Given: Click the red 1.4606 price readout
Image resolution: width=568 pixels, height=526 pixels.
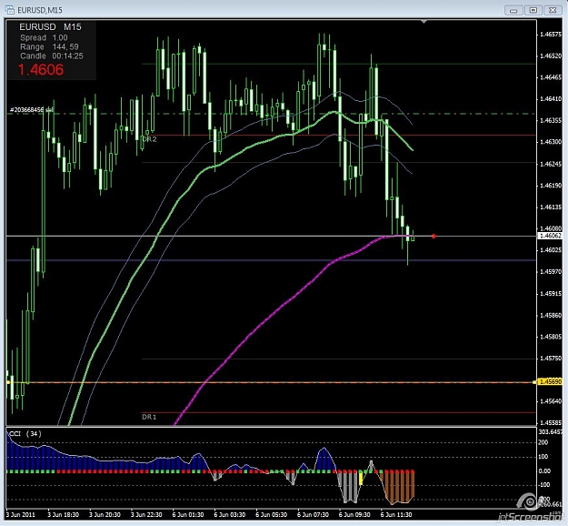Looking at the screenshot, I should (x=41, y=70).
